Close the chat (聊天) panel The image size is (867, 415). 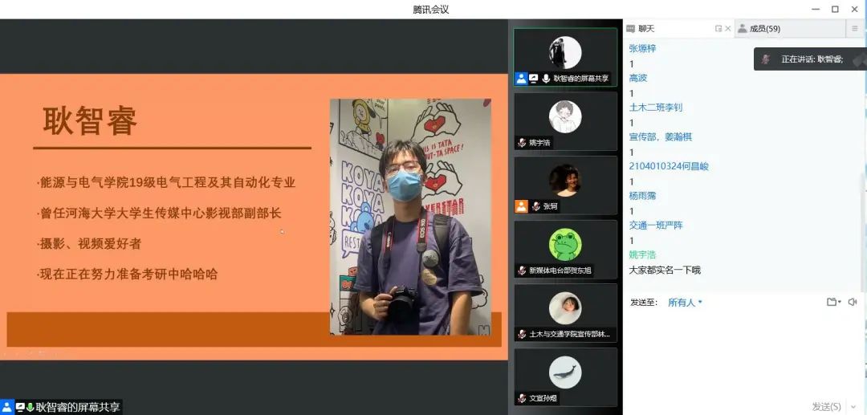coord(728,29)
